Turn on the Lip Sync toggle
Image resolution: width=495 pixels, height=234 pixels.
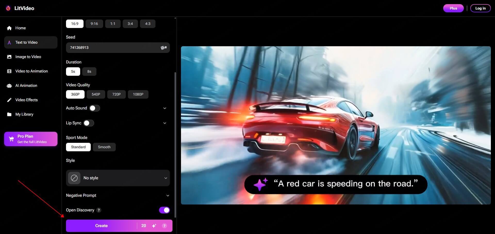(x=89, y=123)
